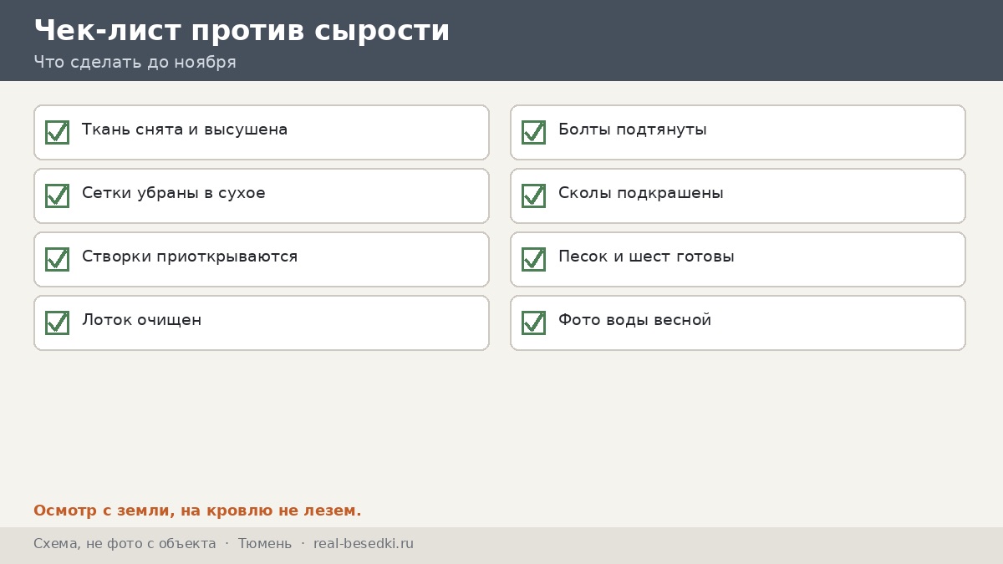The height and width of the screenshot is (564, 1003).
Task: Click the footer text 'Схема, не фото с объекта'
Action: [125, 544]
